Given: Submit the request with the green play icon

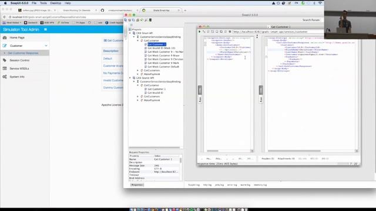Looking at the screenshot, I should point(200,32).
